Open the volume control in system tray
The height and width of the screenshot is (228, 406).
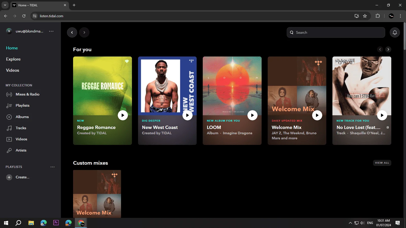(x=362, y=223)
